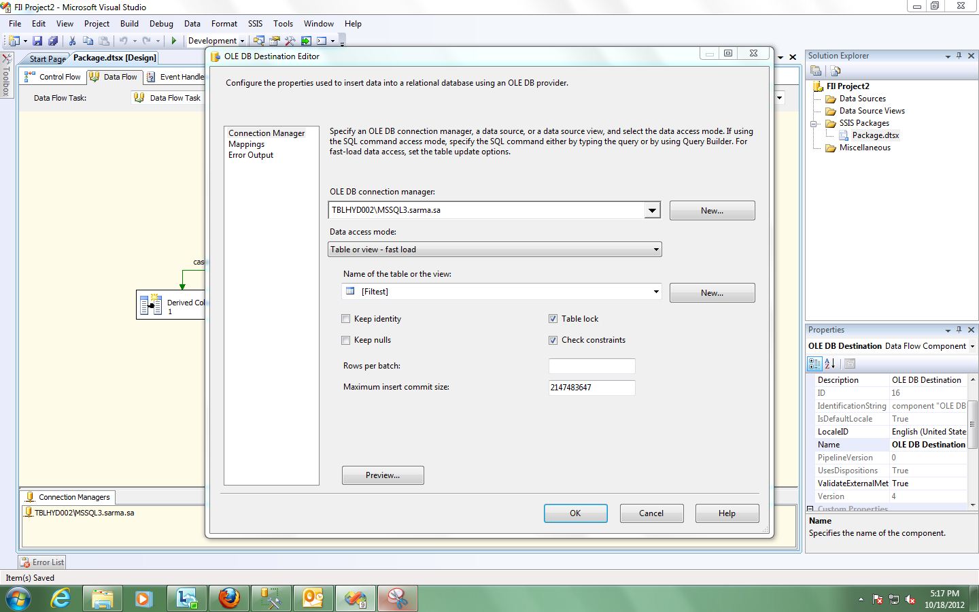
Task: Click the Preview button
Action: (x=382, y=475)
